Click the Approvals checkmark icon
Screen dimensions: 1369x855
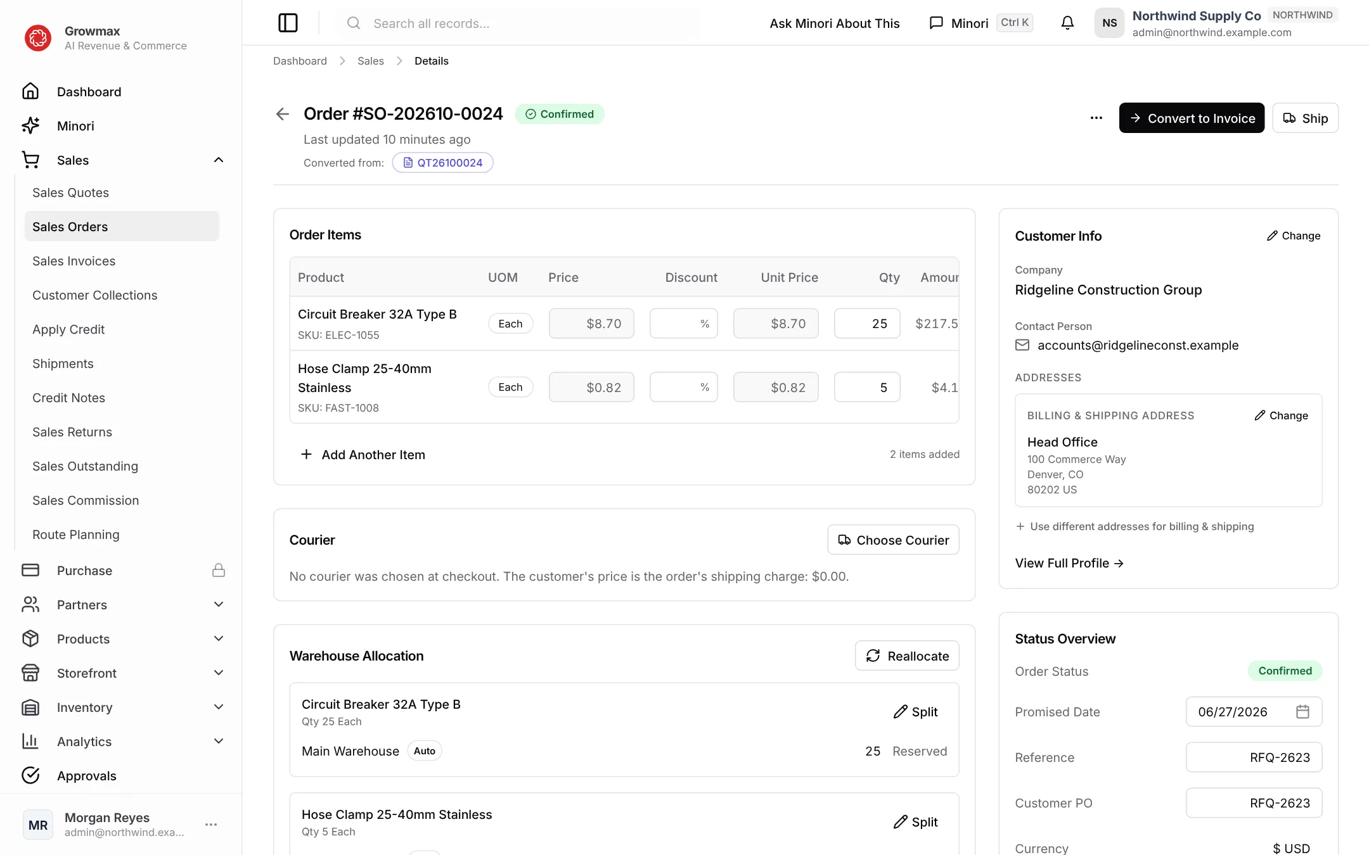pyautogui.click(x=30, y=775)
